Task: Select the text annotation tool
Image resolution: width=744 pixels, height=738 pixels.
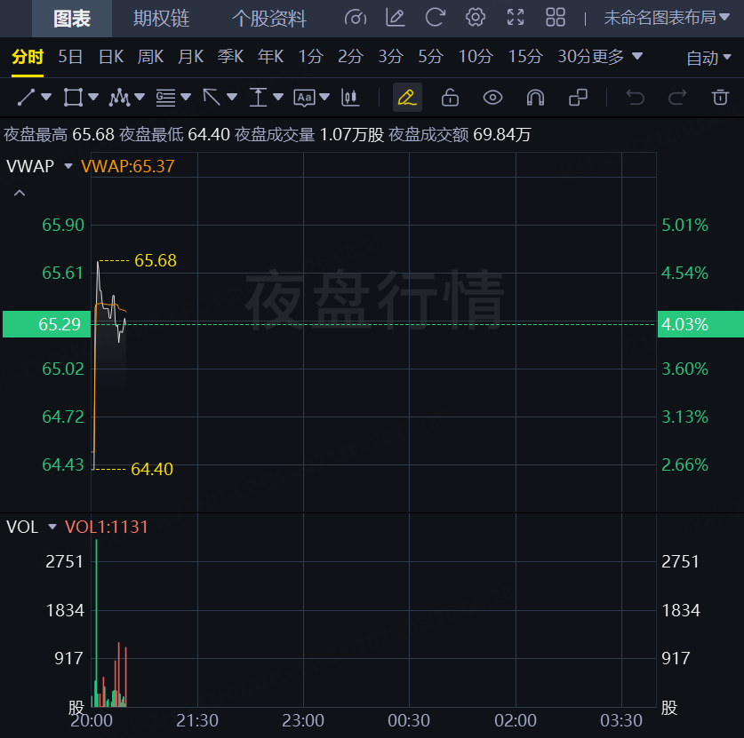Action: point(305,97)
